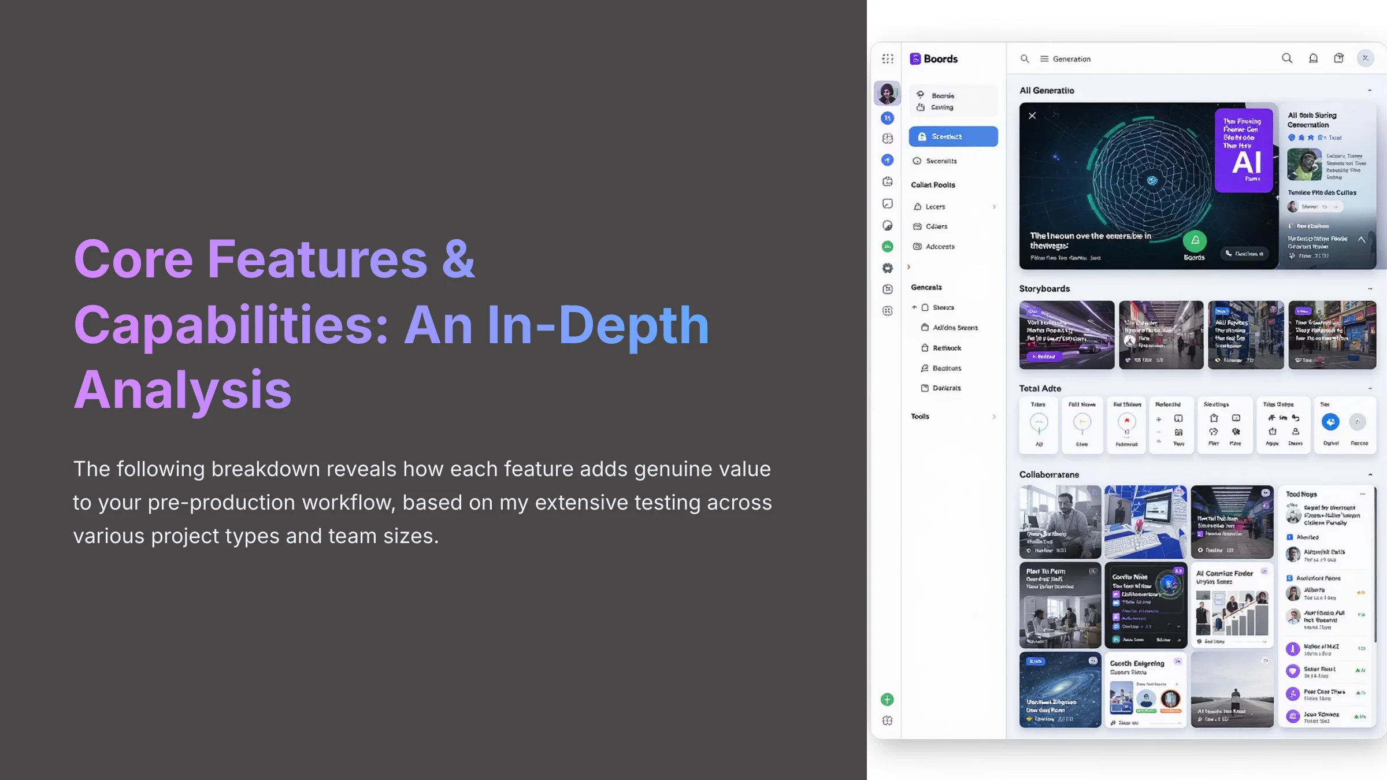
Task: Click the small red sidebar arrow
Action: point(908,267)
